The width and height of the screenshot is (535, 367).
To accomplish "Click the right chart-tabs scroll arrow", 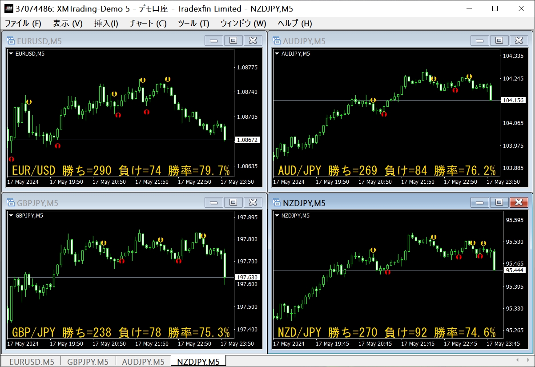I will [x=528, y=360].
